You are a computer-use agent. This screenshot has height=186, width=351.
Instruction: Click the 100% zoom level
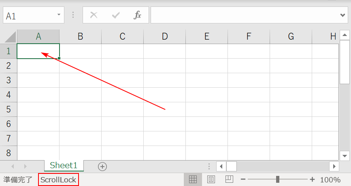[x=330, y=180]
